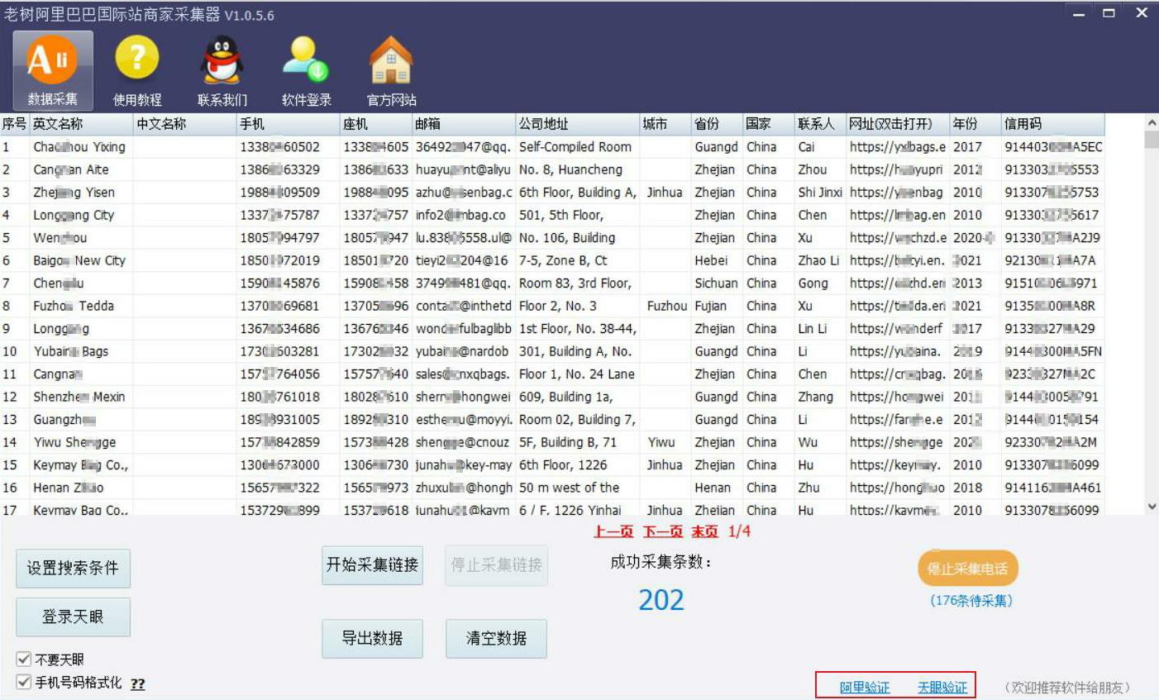Click the 设置搜索条件 button

pos(73,569)
